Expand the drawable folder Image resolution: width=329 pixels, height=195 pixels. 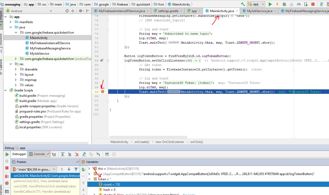point(16,69)
